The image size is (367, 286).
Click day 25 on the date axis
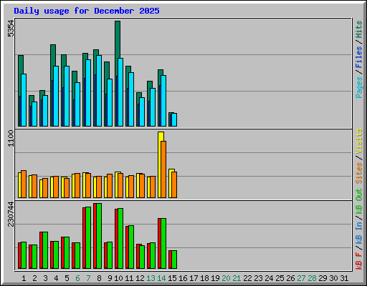[x=280, y=278]
